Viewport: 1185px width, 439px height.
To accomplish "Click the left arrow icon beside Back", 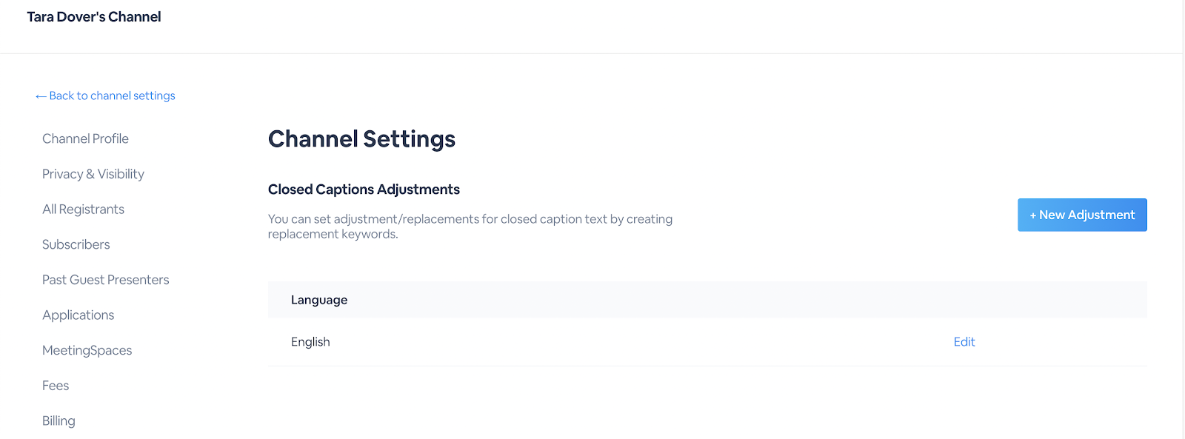I will tap(41, 96).
